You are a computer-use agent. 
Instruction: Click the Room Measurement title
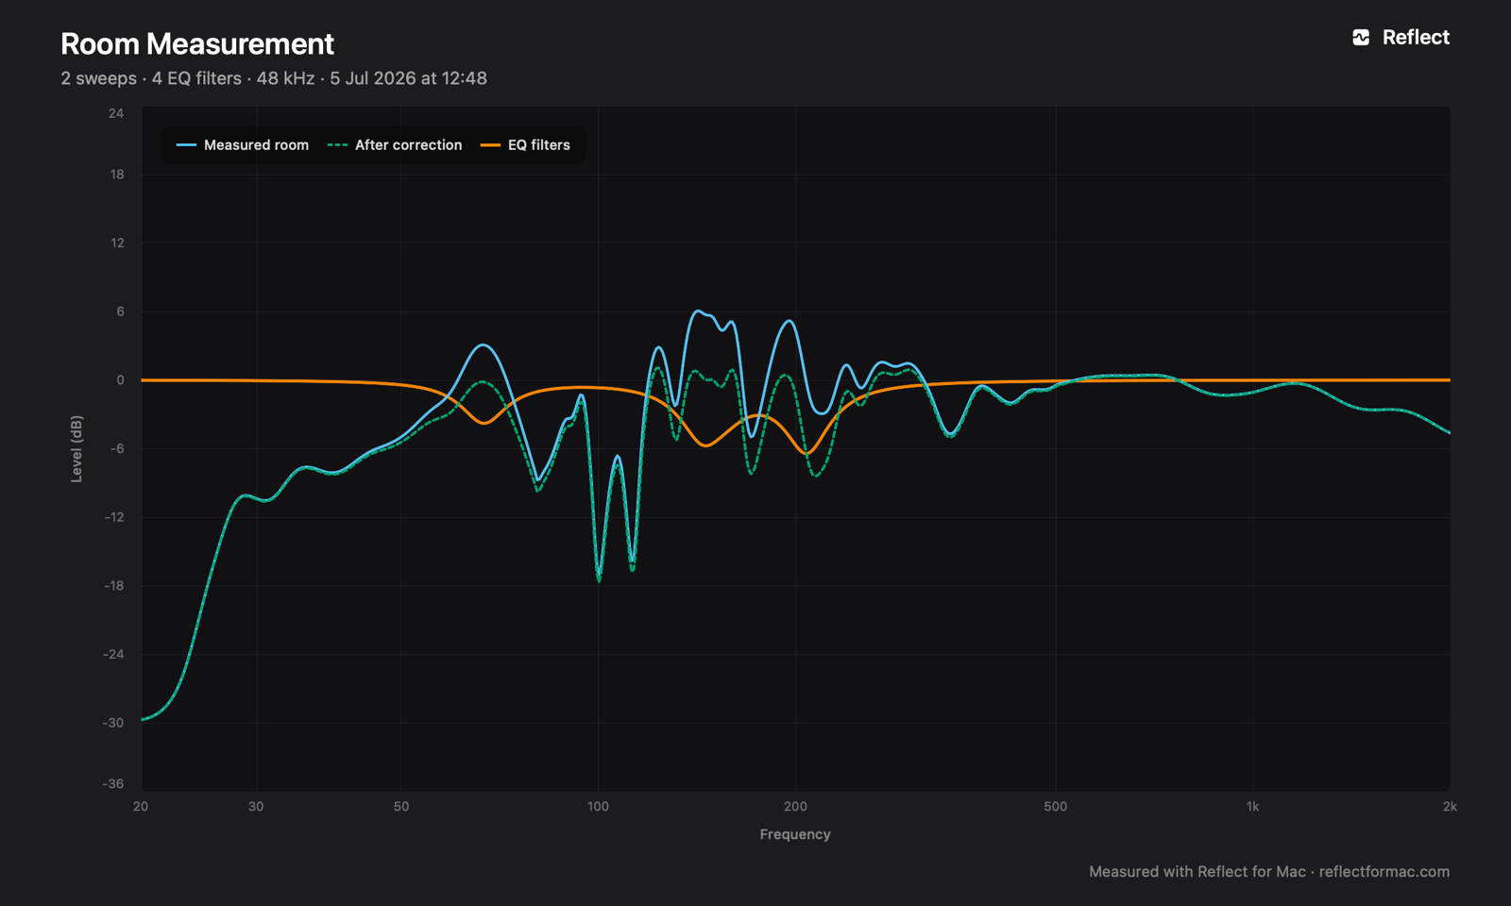pyautogui.click(x=197, y=44)
